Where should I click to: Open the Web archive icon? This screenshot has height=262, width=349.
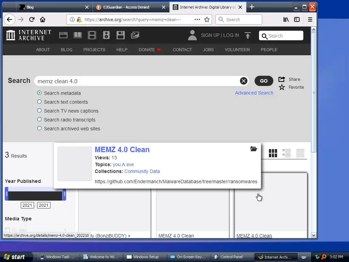(63, 35)
